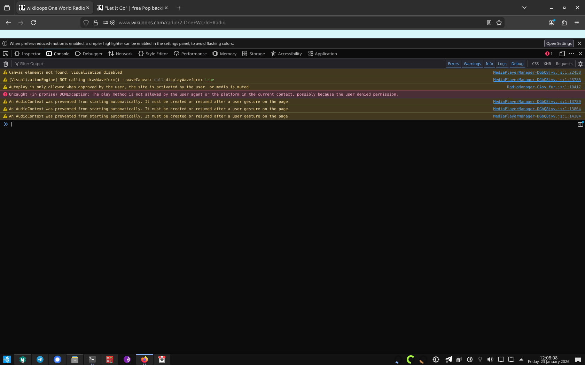Open RadioManager source link for Autoplay warning

tap(544, 87)
